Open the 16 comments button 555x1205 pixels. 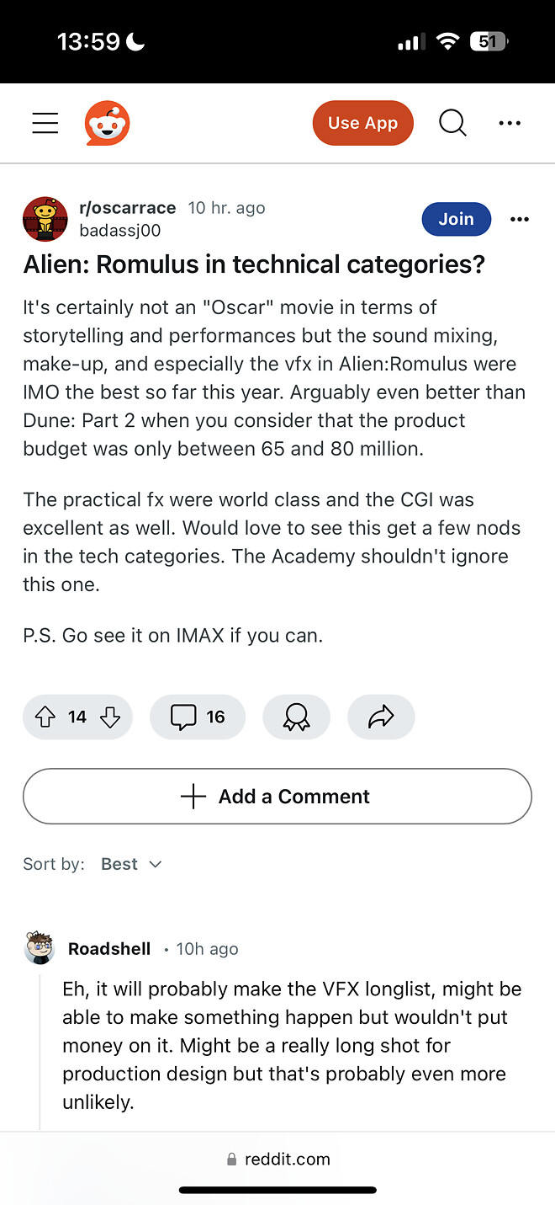click(198, 717)
